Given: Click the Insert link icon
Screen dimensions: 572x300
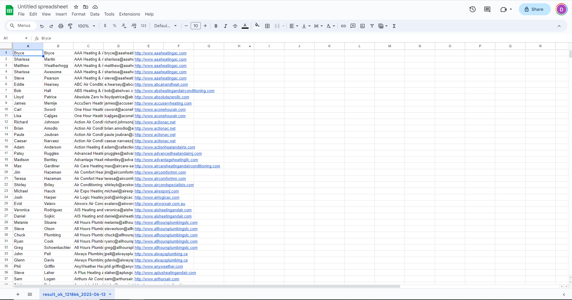Looking at the screenshot, I should [x=343, y=26].
